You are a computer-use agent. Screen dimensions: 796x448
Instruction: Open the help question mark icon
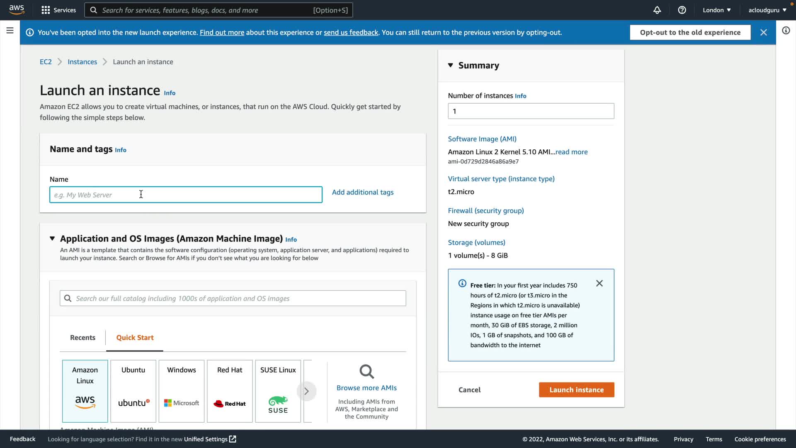coord(682,10)
